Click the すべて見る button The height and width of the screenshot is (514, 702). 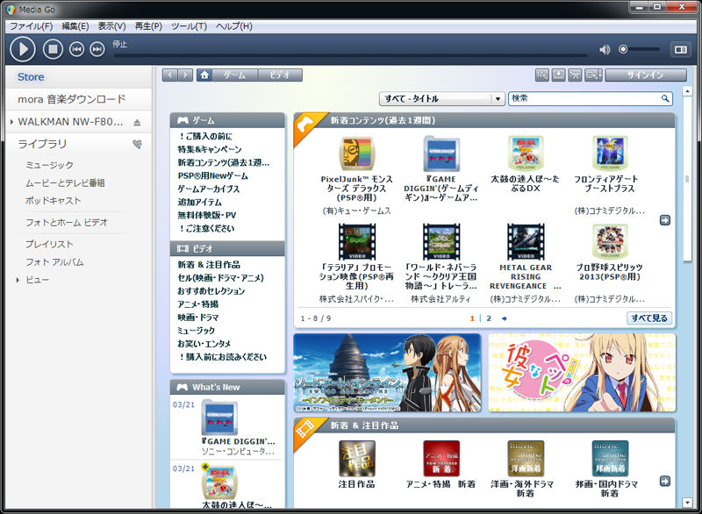click(648, 318)
